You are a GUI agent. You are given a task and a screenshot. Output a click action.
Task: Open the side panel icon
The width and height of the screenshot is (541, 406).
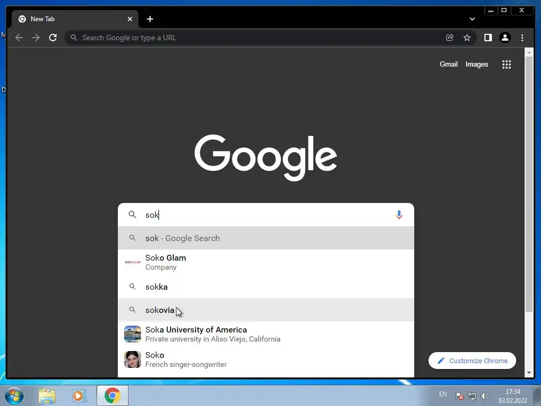(488, 38)
